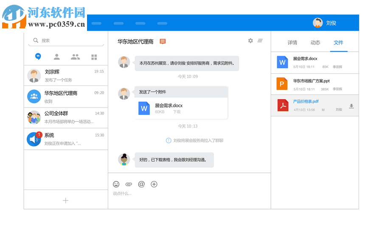Switch to 动态 tab
Image resolution: width=382 pixels, height=231 pixels.
click(315, 42)
